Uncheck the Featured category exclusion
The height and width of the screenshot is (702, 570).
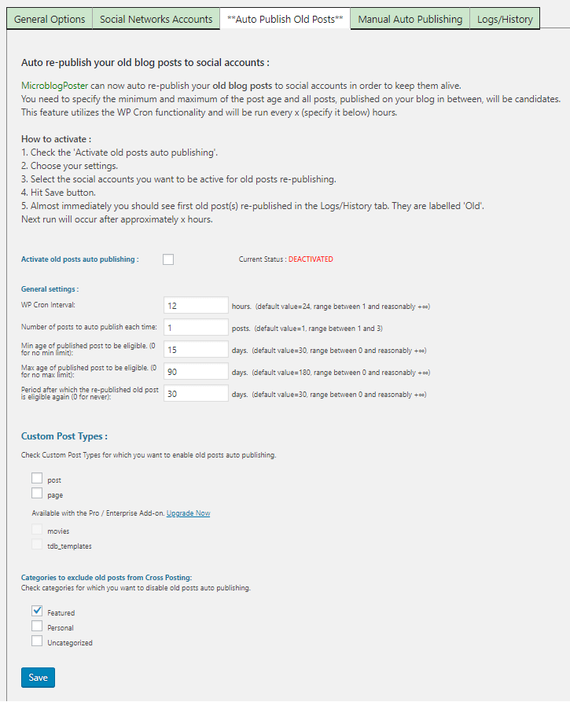[36, 610]
